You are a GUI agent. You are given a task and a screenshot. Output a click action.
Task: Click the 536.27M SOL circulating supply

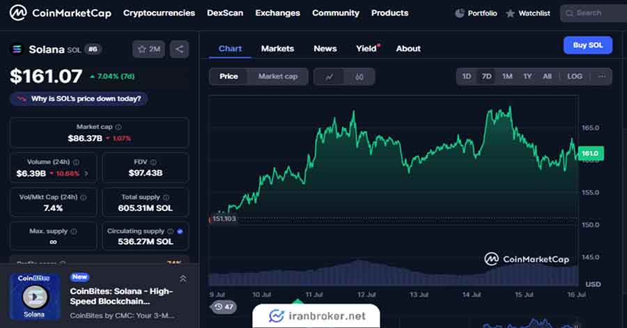point(145,242)
